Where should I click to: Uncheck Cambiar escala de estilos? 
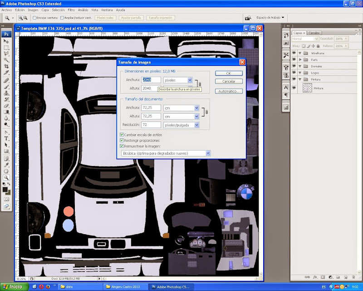tap(122, 135)
